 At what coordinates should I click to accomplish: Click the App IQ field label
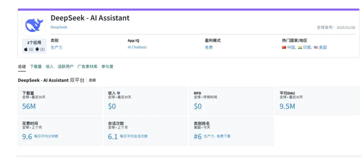coord(134,41)
